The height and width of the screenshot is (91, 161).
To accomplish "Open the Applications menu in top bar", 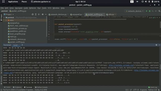I will [x=13, y=2].
